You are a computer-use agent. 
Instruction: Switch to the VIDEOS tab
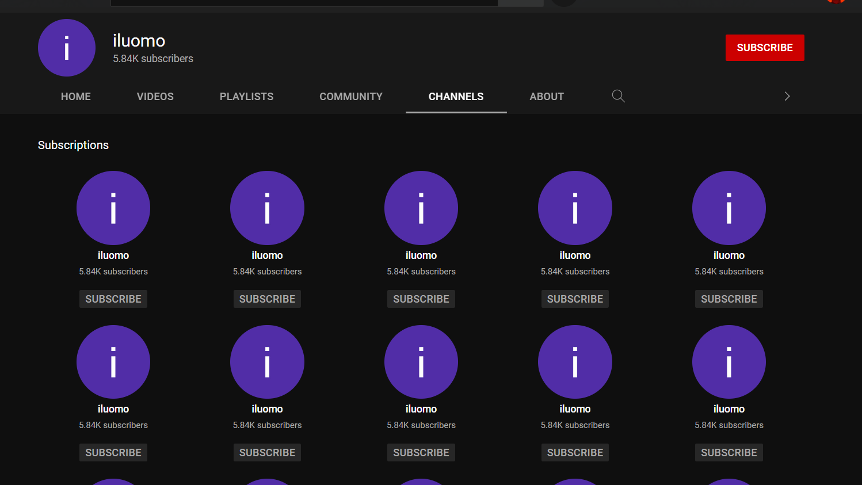(155, 97)
